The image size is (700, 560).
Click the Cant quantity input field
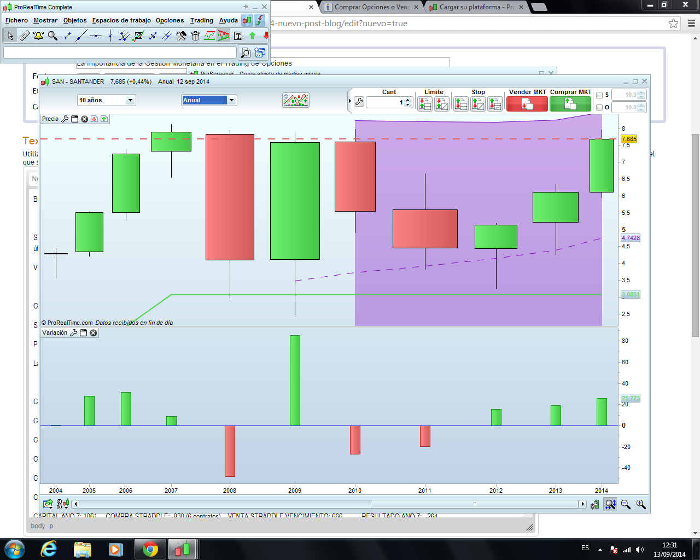[386, 102]
